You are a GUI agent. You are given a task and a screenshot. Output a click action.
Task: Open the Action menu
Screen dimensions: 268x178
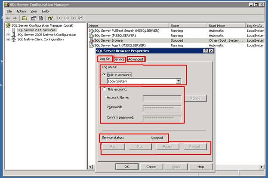(21, 11)
